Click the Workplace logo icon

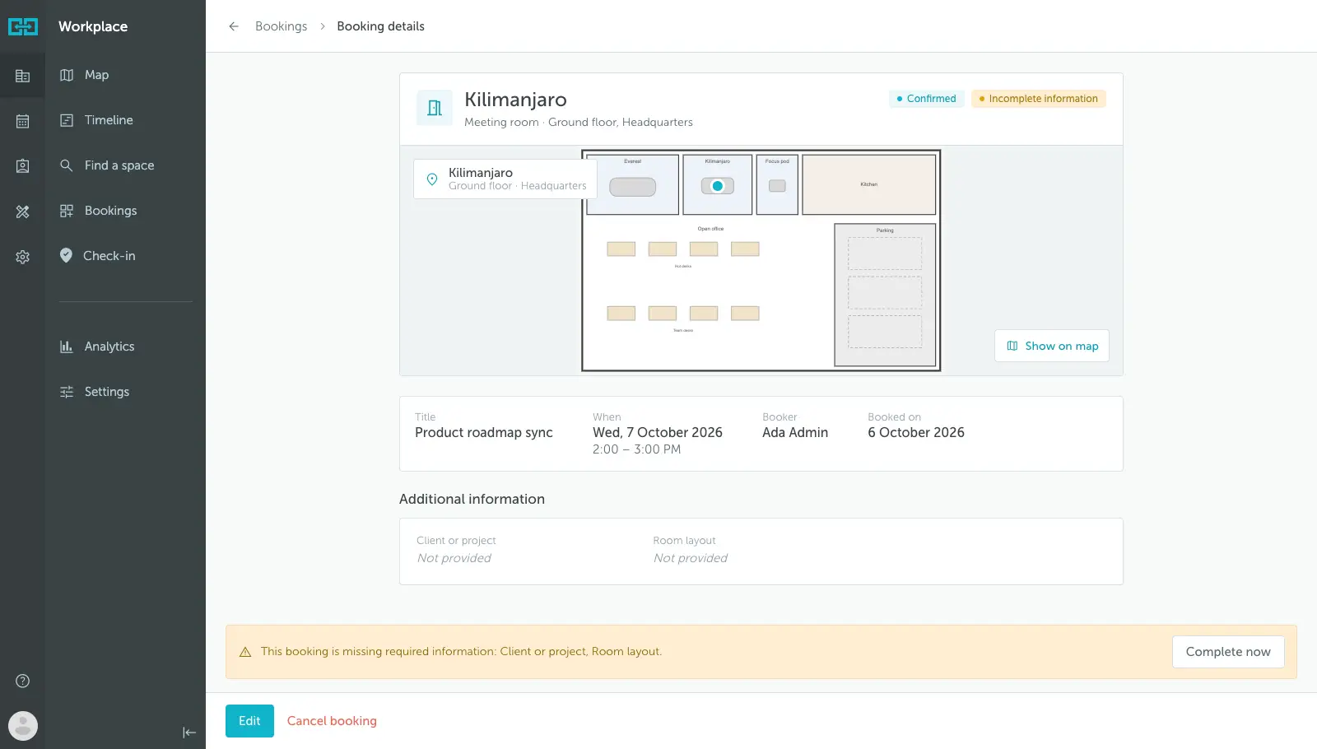(23, 26)
